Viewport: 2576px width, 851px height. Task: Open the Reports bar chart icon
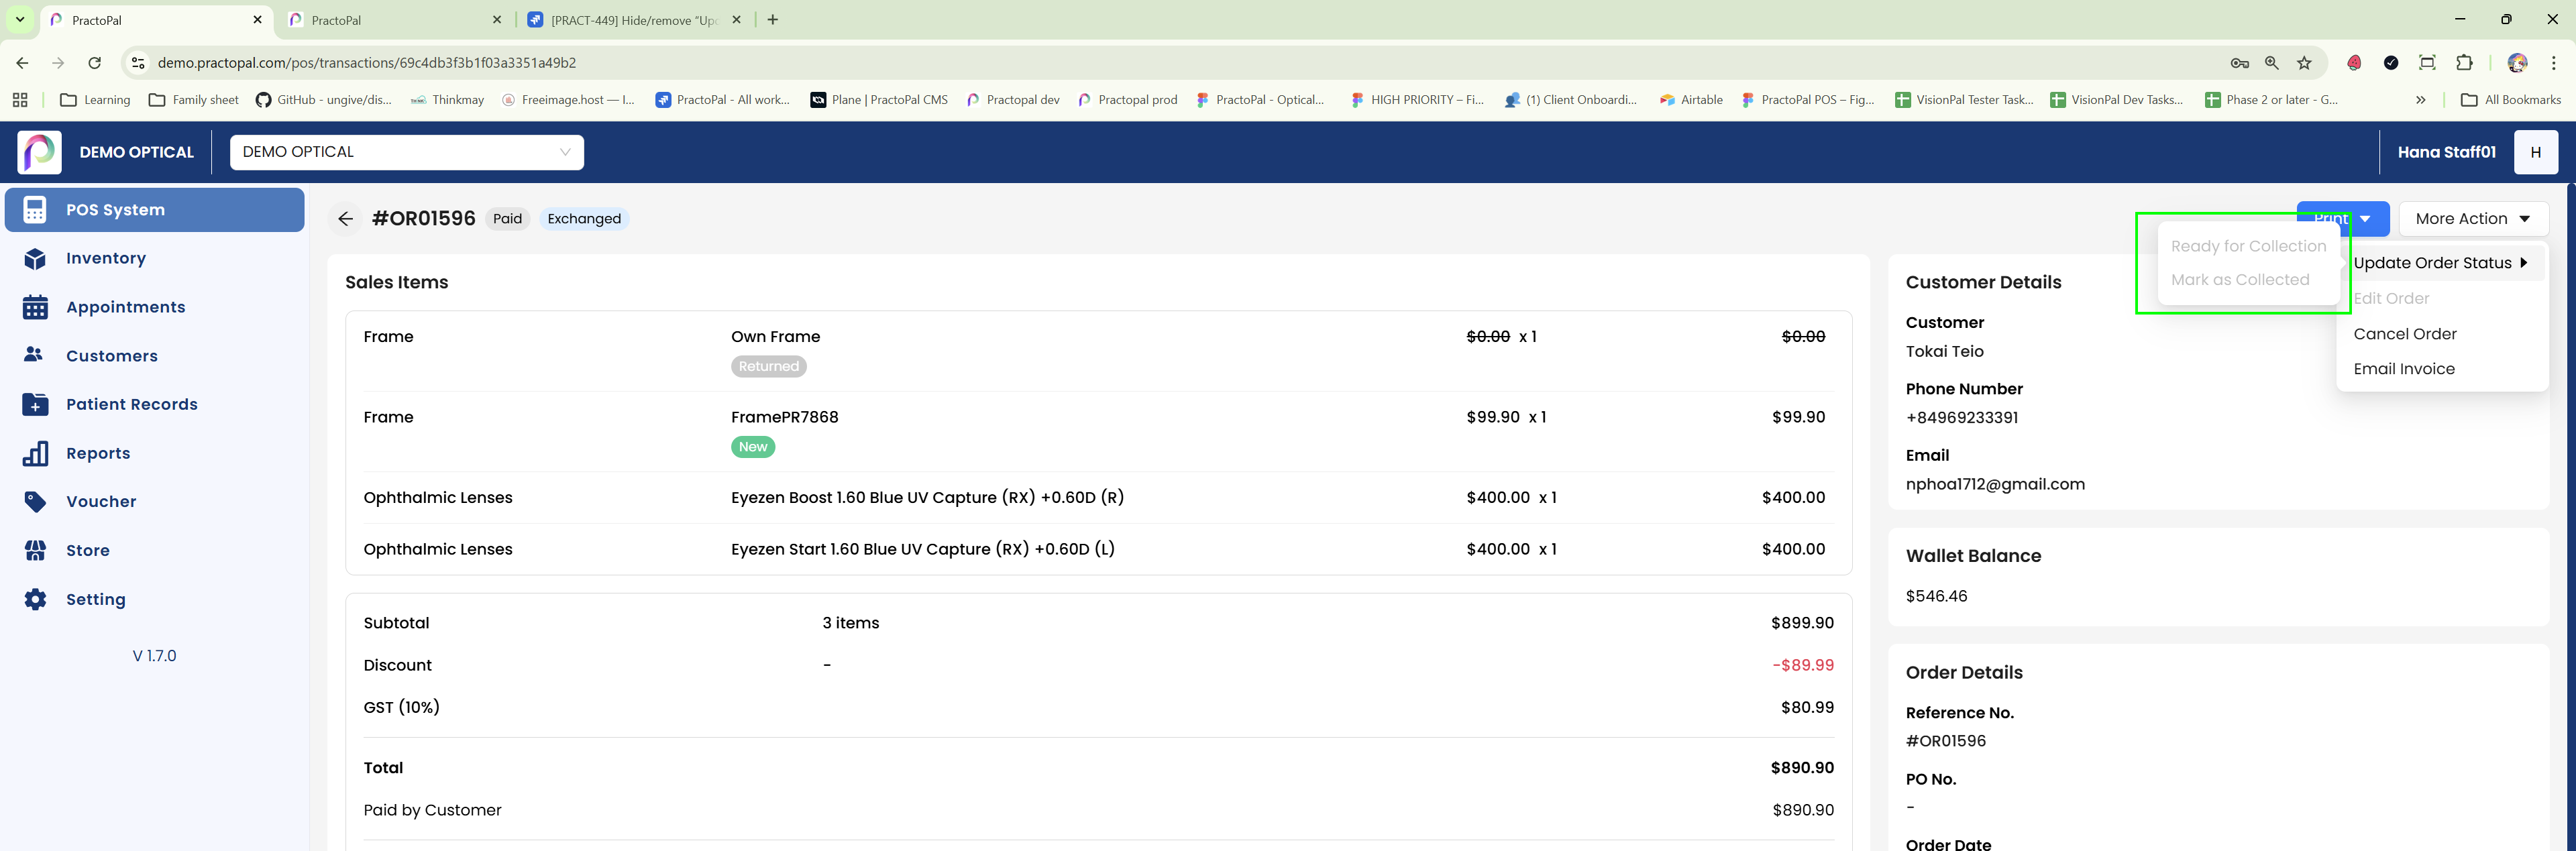(x=35, y=453)
